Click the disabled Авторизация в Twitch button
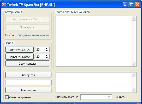 [27, 19]
